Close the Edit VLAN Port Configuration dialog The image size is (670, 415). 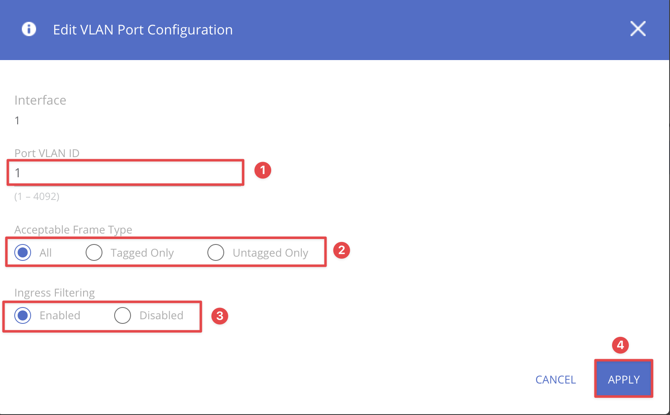pos(638,29)
